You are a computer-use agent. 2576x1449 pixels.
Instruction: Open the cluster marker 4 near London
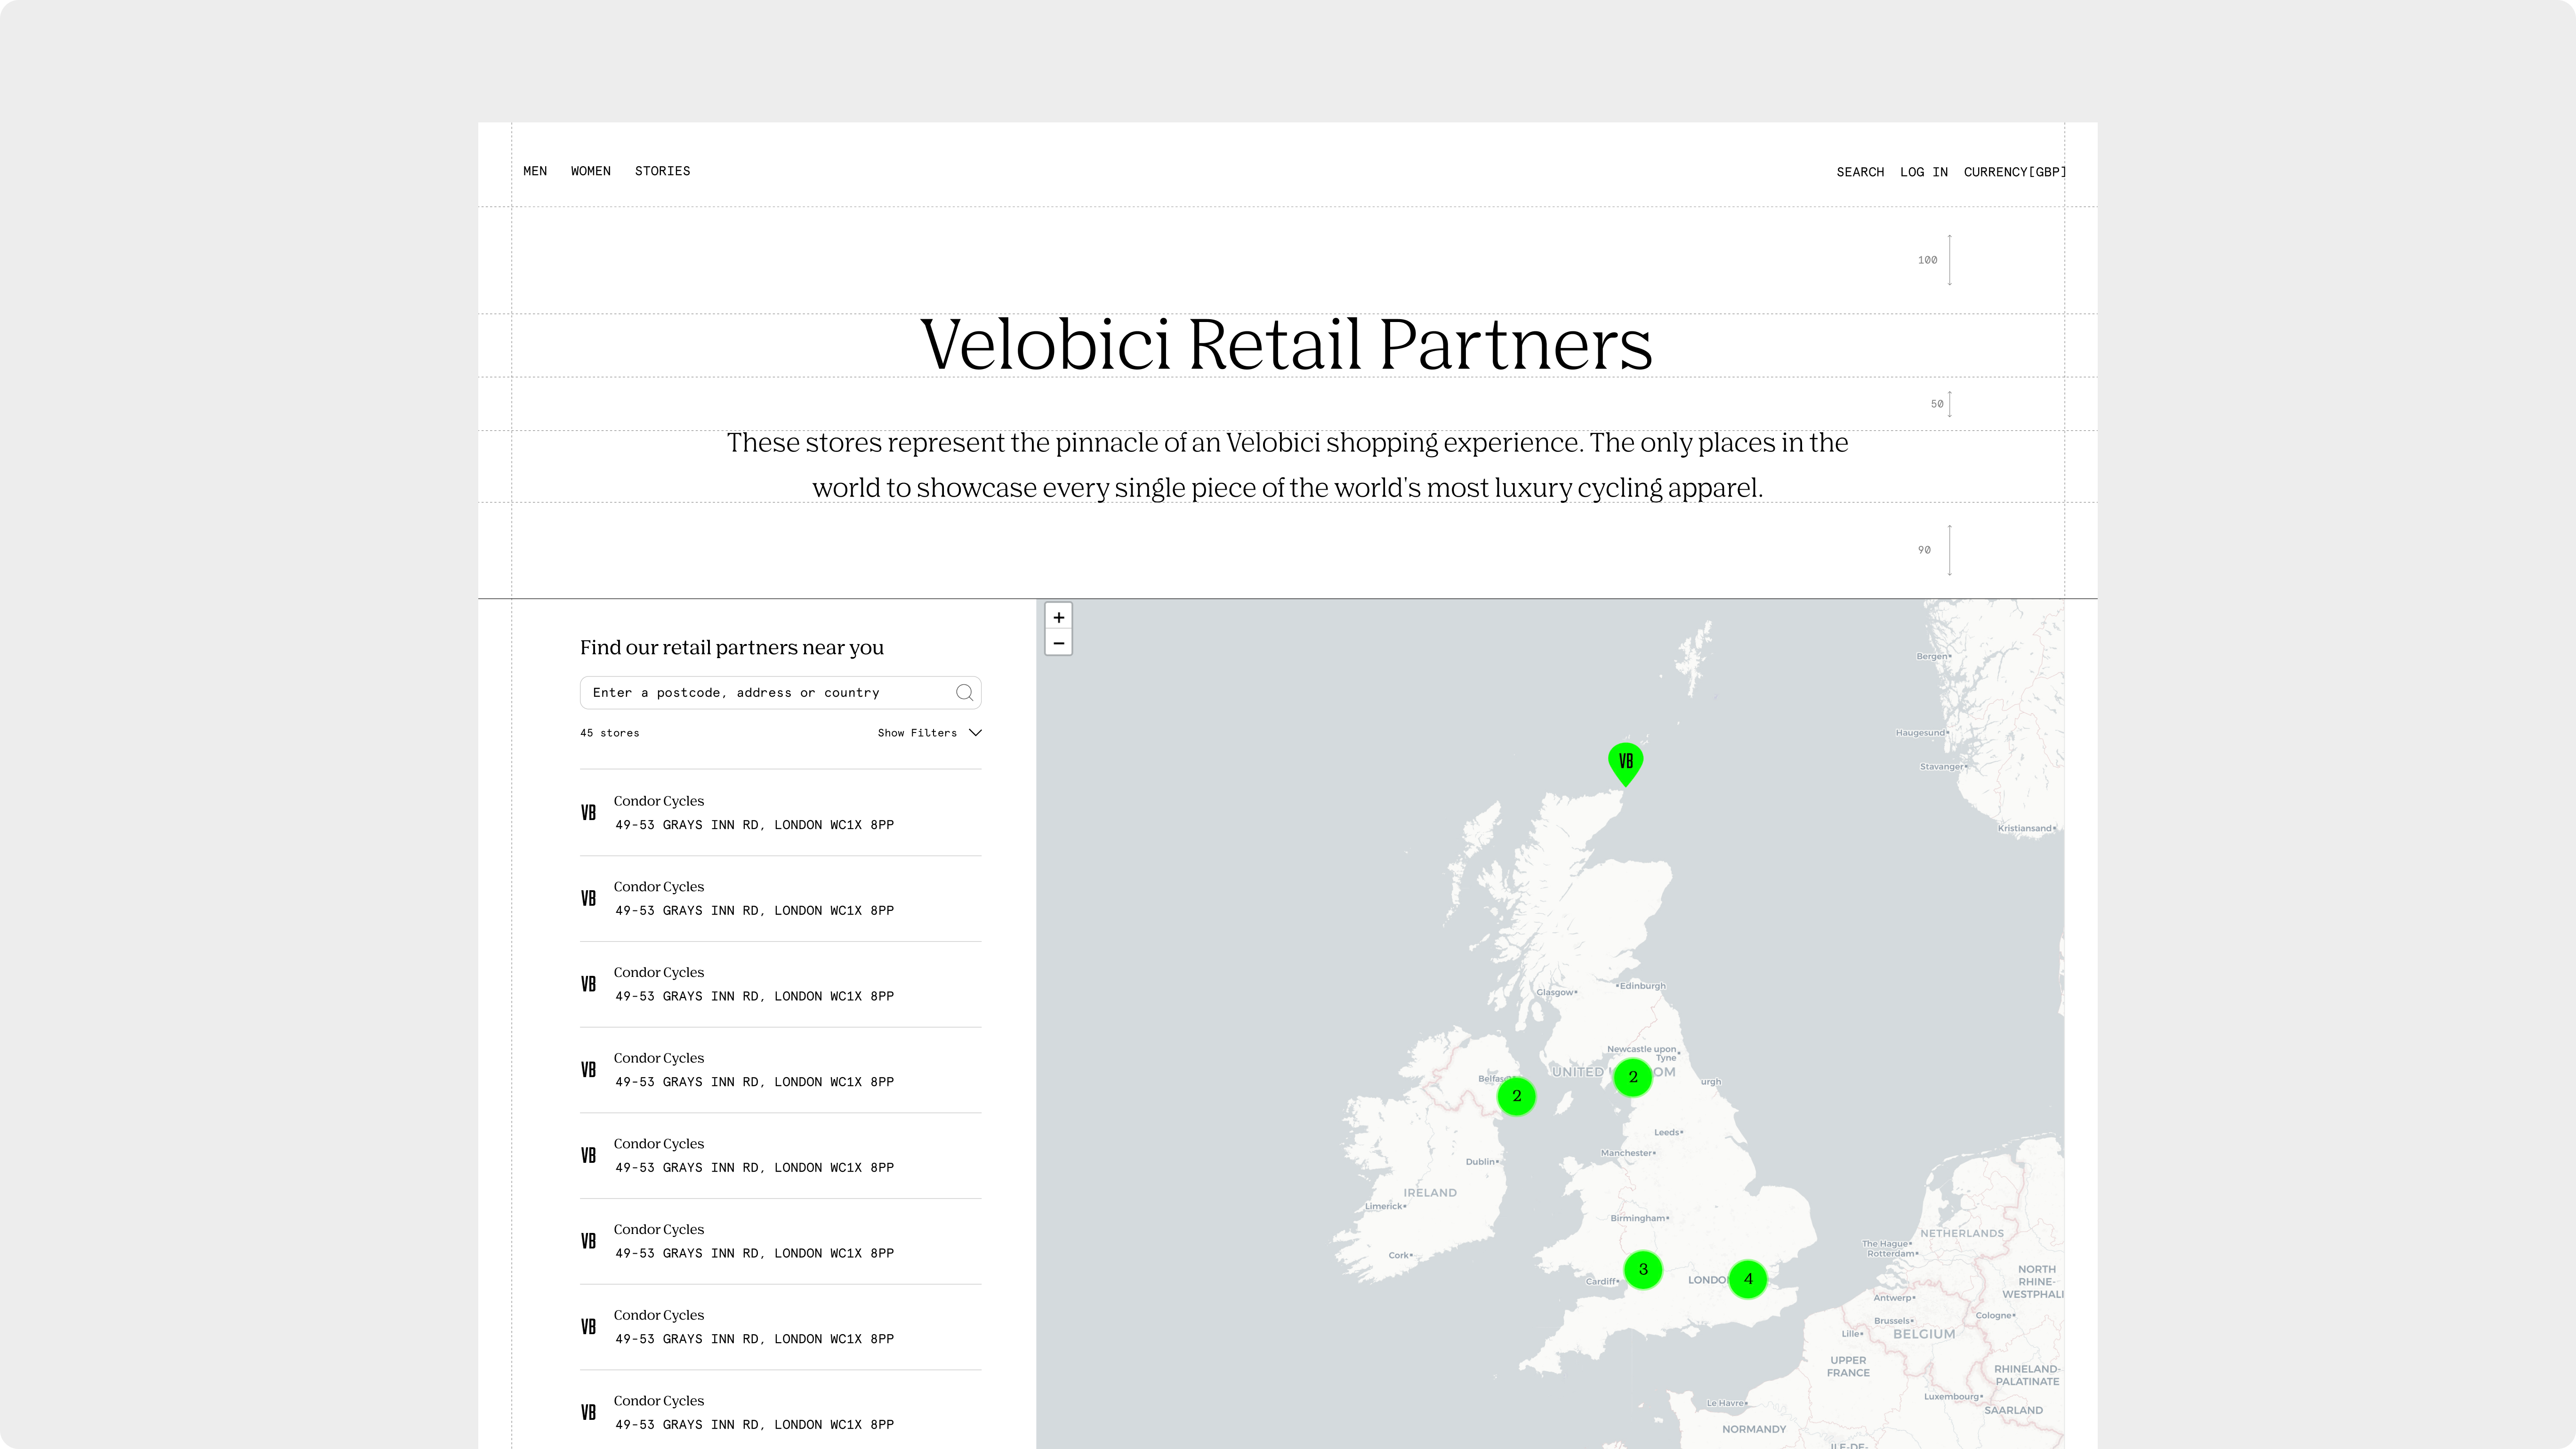pyautogui.click(x=1748, y=1279)
